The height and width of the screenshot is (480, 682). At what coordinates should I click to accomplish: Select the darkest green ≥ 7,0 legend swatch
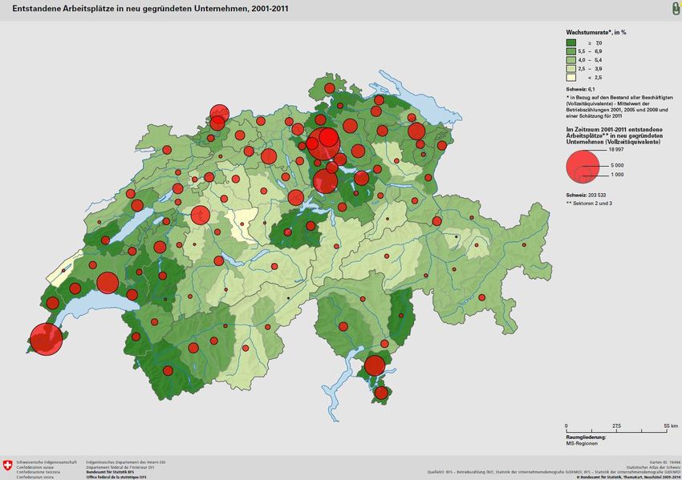point(571,42)
